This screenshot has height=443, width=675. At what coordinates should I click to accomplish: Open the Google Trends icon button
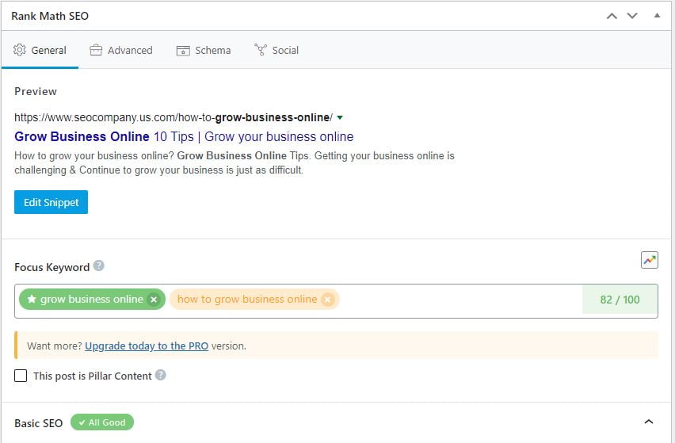649,260
